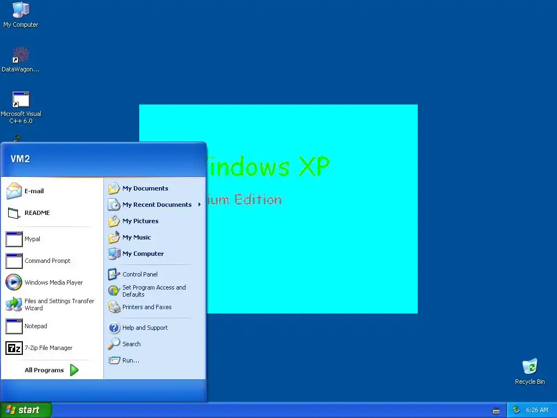Click the Help and Support question-mark icon
Viewport: 557px width, 418px height.
click(x=114, y=328)
